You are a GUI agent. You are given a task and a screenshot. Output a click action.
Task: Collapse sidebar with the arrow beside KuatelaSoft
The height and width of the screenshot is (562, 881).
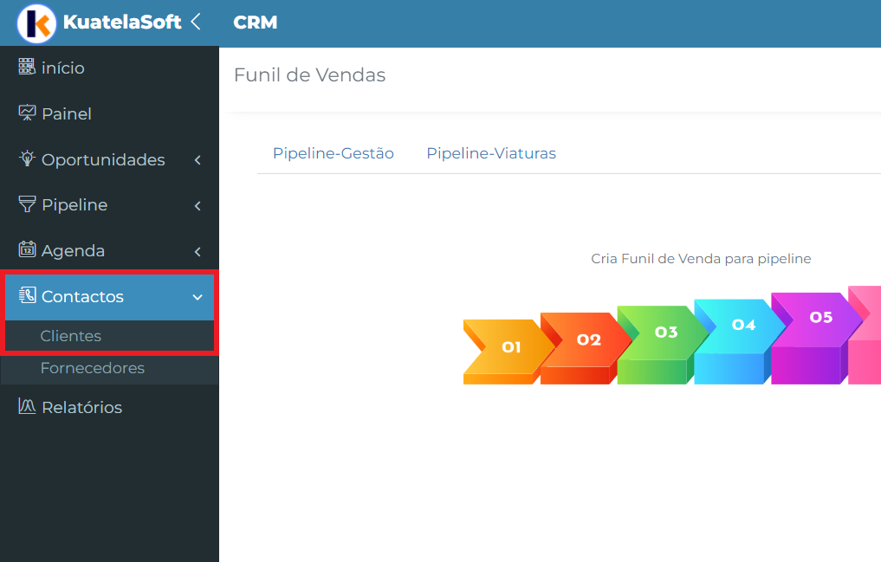point(196,22)
